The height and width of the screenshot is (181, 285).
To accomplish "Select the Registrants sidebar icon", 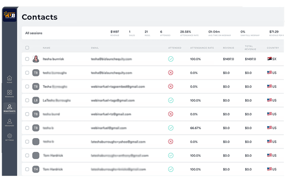I will (10, 108).
